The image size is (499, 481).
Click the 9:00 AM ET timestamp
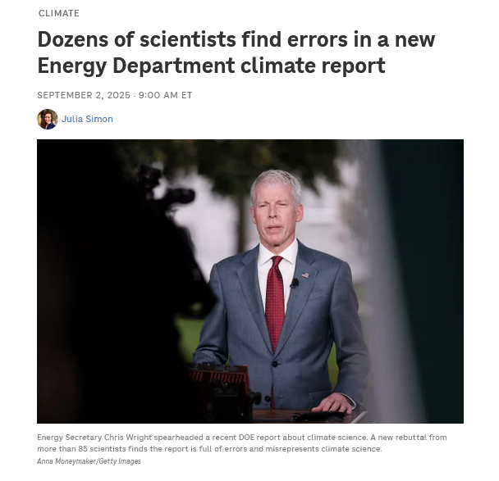point(165,95)
